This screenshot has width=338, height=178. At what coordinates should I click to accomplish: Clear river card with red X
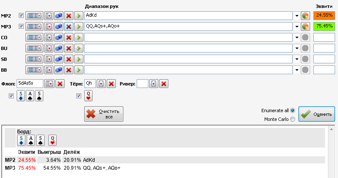click(164, 84)
